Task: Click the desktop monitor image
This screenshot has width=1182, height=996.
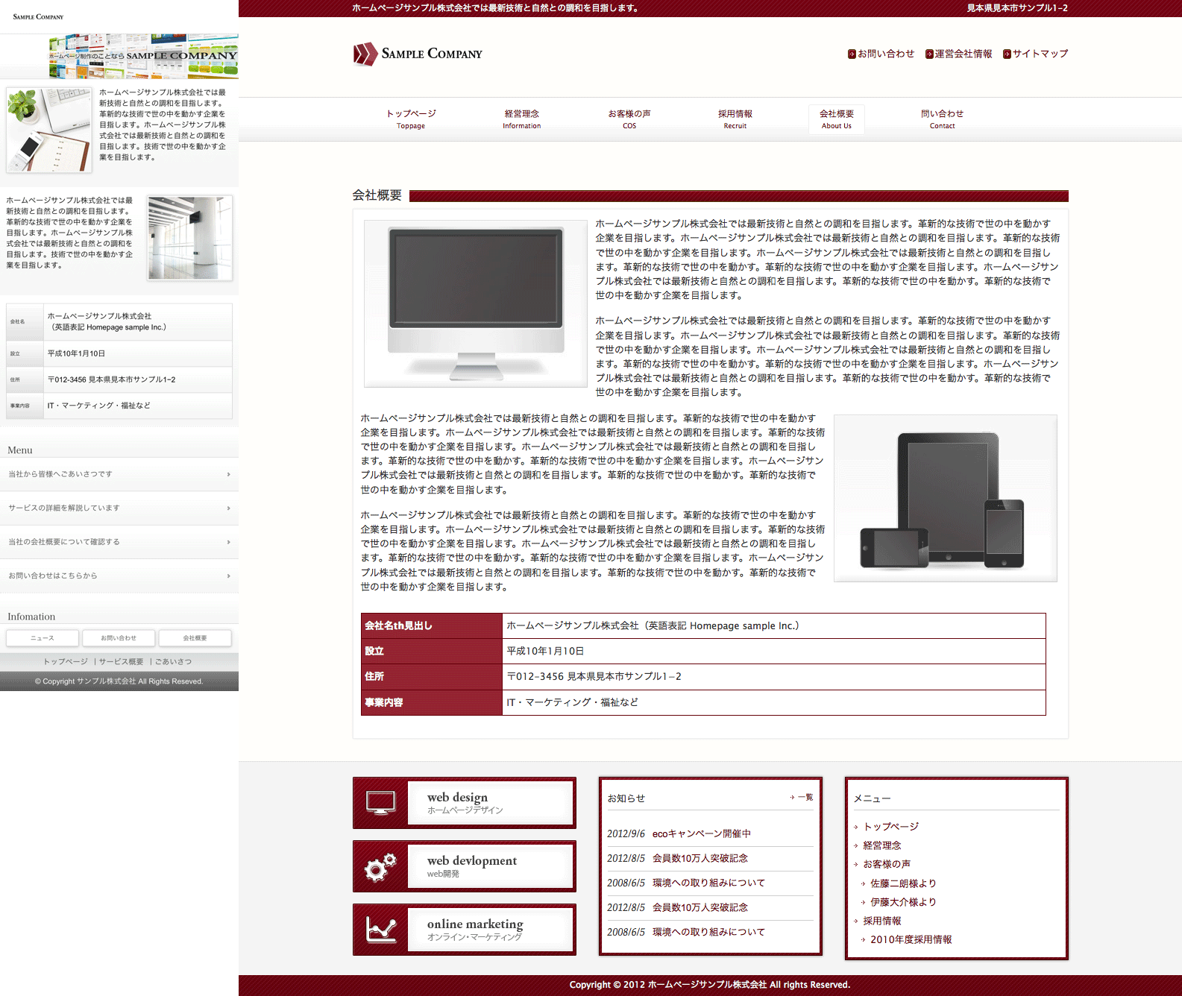Action: [x=476, y=303]
